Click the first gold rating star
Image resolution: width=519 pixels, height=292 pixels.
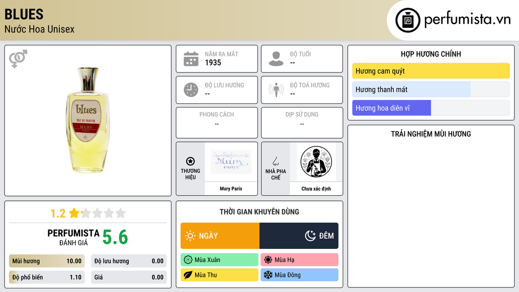click(74, 213)
